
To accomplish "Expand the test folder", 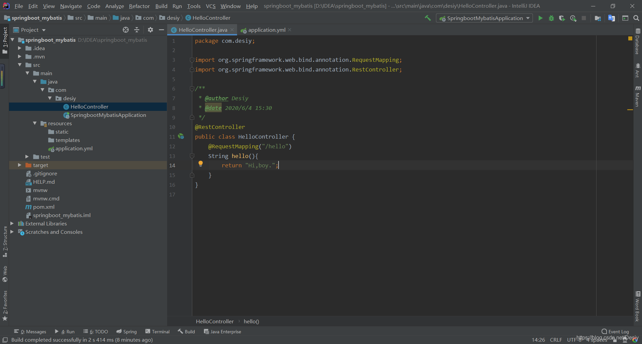I will pos(27,157).
